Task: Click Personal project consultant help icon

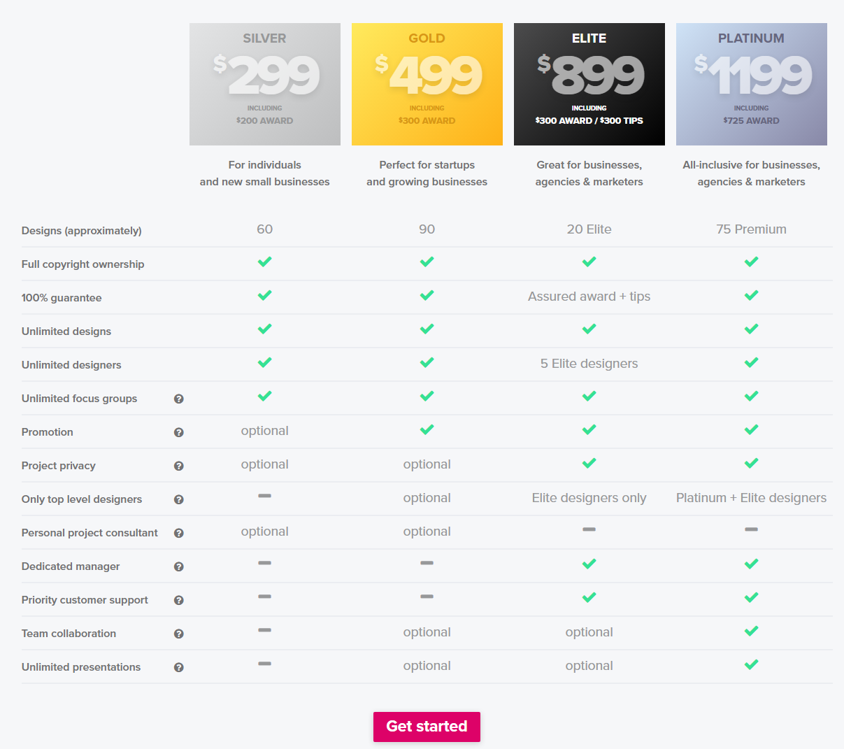Action: point(179,533)
